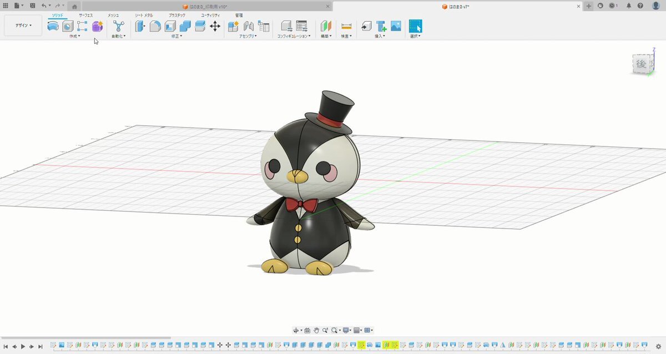Switch to the はのまる v7 document tab

[x=457, y=6]
